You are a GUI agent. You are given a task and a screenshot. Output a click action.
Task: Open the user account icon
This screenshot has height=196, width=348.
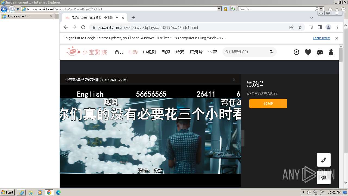(331, 52)
